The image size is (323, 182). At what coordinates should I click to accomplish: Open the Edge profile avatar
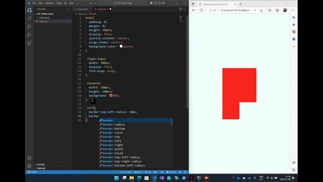tap(285, 10)
